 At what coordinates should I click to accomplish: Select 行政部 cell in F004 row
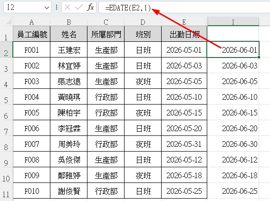click(106, 96)
